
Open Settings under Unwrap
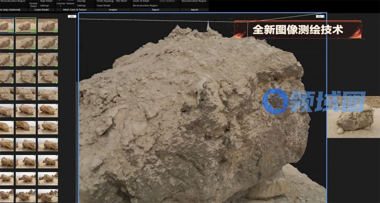(81, 5)
